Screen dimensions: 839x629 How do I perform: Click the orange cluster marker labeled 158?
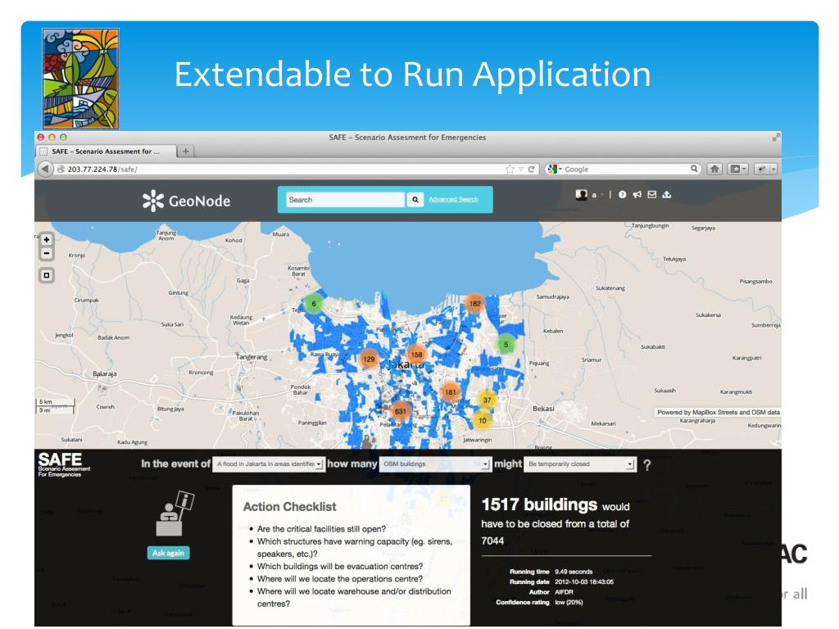416,355
